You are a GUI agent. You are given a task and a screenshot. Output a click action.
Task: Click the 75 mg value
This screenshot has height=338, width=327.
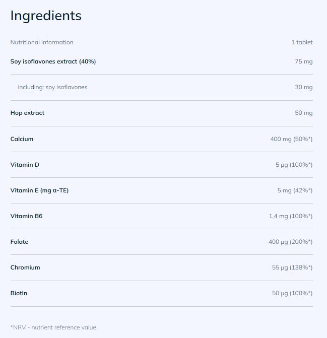(x=303, y=61)
